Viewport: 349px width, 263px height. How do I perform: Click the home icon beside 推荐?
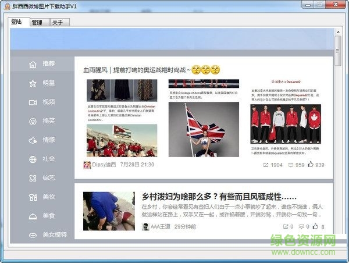click(x=33, y=65)
